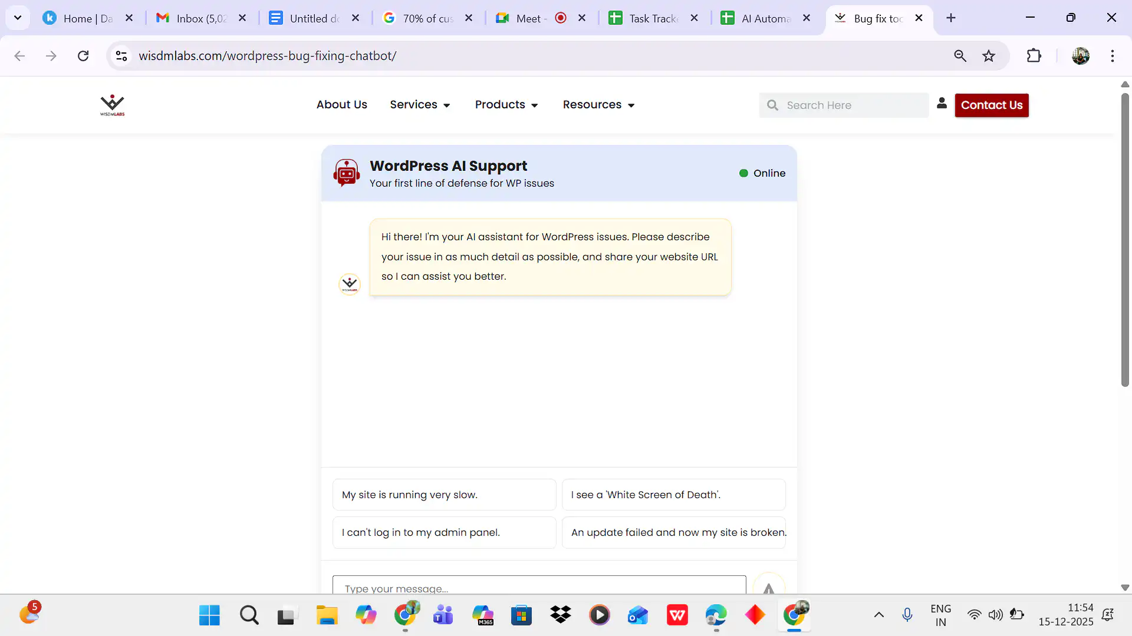This screenshot has width=1132, height=636.
Task: Click the address bar URL
Action: [267, 56]
